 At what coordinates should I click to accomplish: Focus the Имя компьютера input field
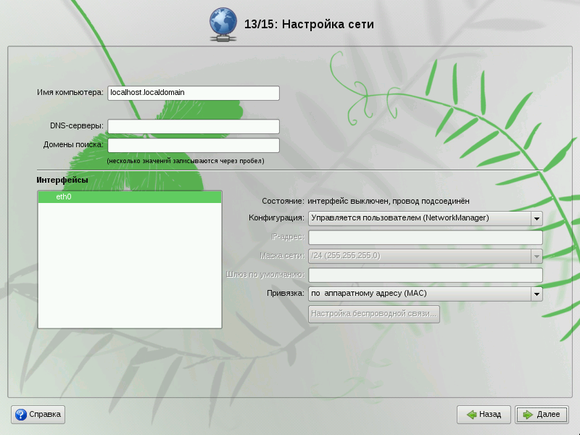point(193,93)
